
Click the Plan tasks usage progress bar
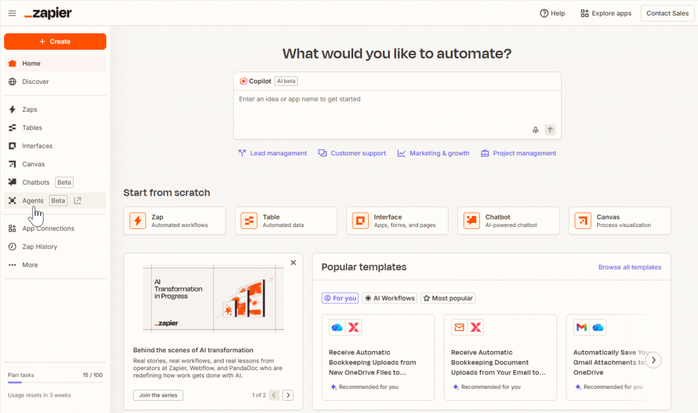[x=55, y=382]
